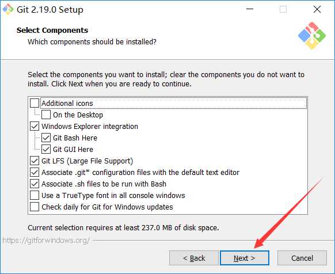Click the Git logo in title bar
The width and height of the screenshot is (335, 274).
pyautogui.click(x=8, y=10)
